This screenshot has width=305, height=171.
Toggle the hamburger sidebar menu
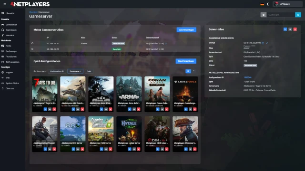[5, 4]
